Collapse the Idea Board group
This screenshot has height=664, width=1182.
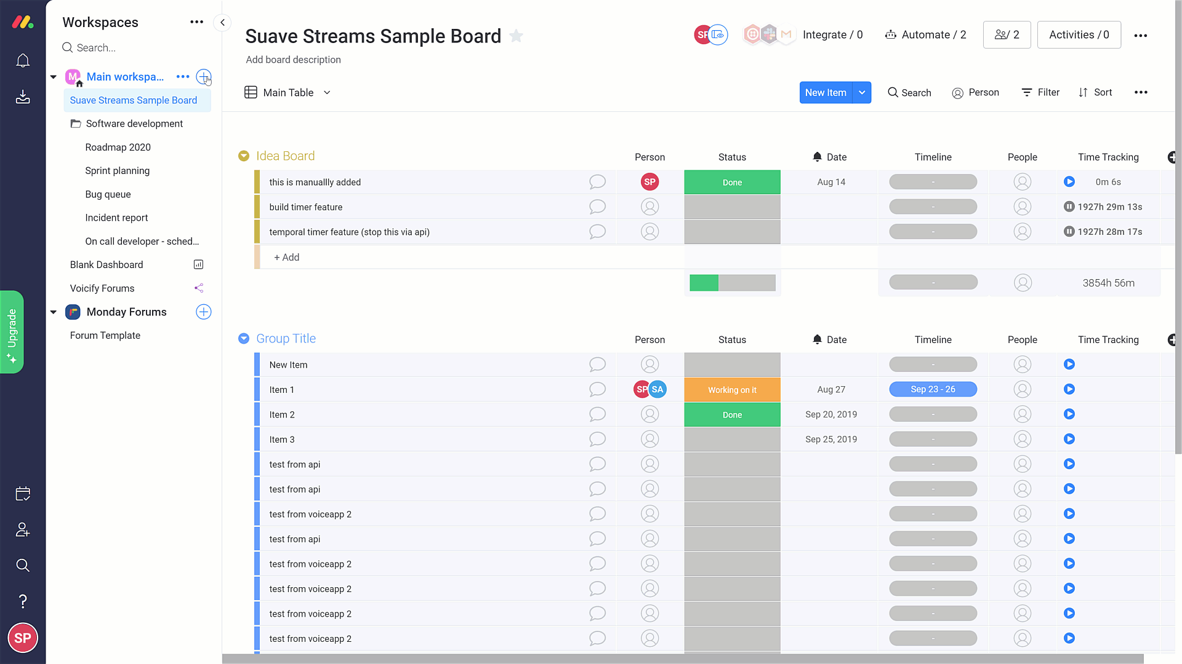click(x=244, y=156)
